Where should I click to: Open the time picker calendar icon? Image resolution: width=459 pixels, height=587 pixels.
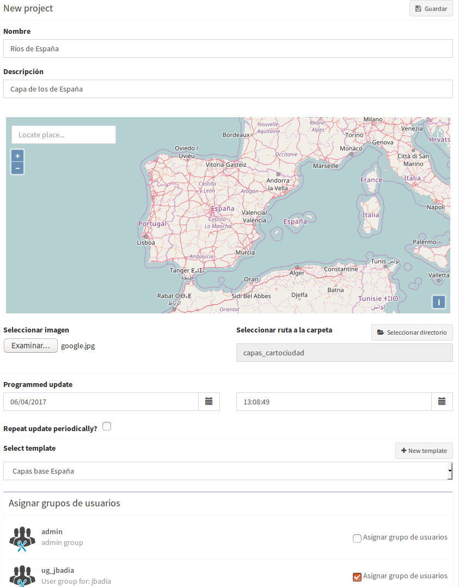pos(442,402)
